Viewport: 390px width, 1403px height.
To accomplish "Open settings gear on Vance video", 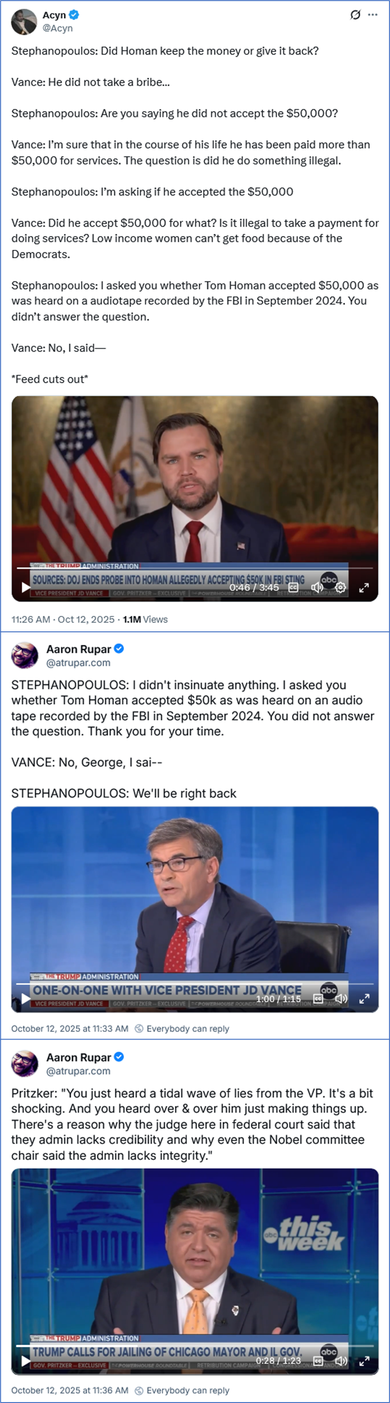I will click(340, 588).
